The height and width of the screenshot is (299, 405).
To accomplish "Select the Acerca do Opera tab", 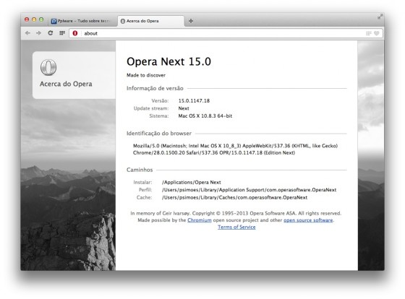I will [x=151, y=21].
